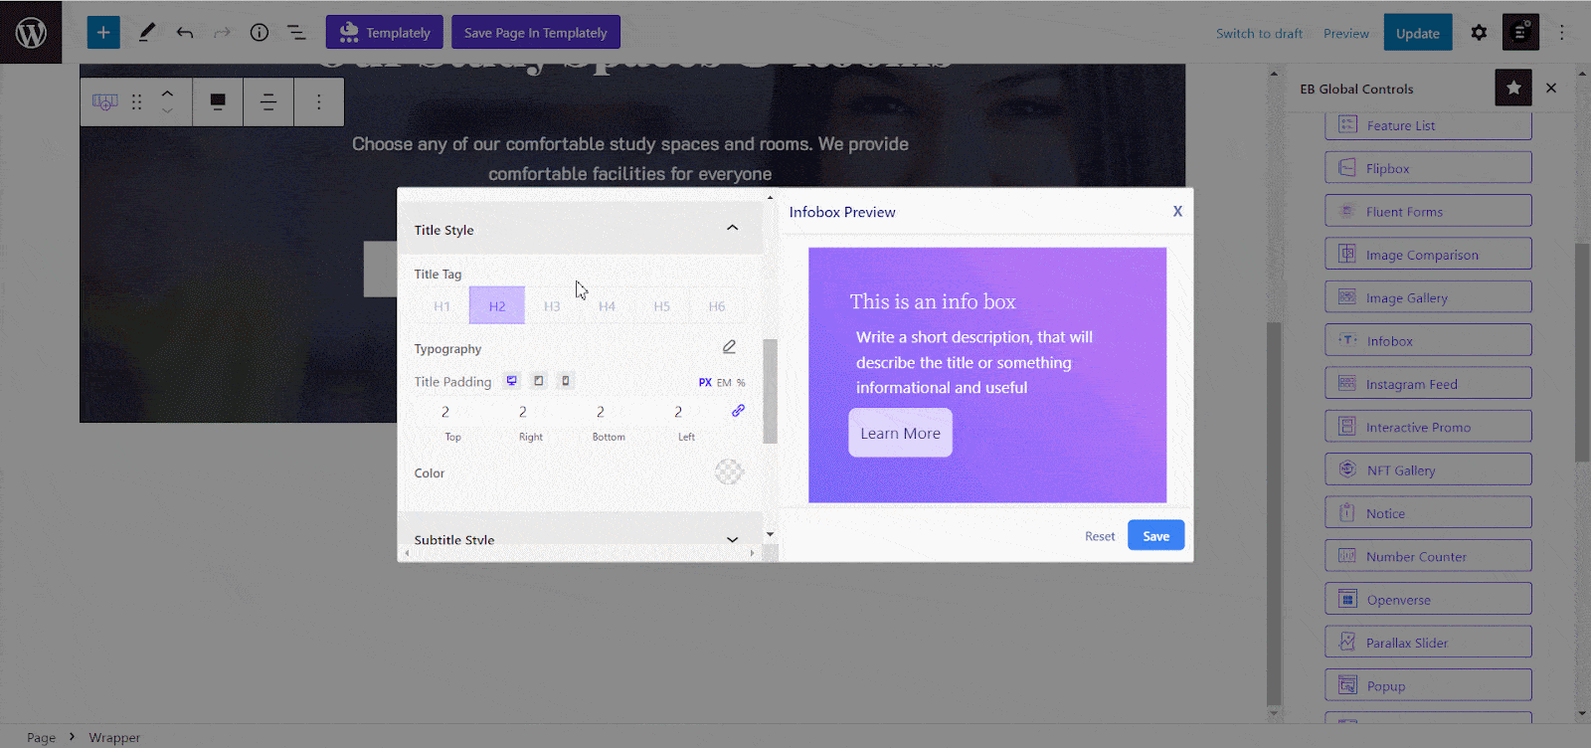Set Title Tag to H1

442,306
